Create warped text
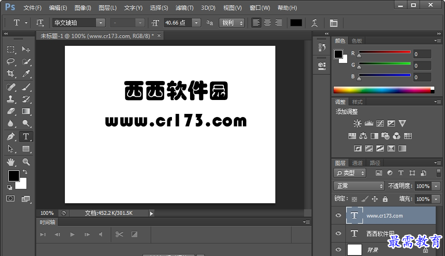This screenshot has height=256, width=445. [314, 23]
